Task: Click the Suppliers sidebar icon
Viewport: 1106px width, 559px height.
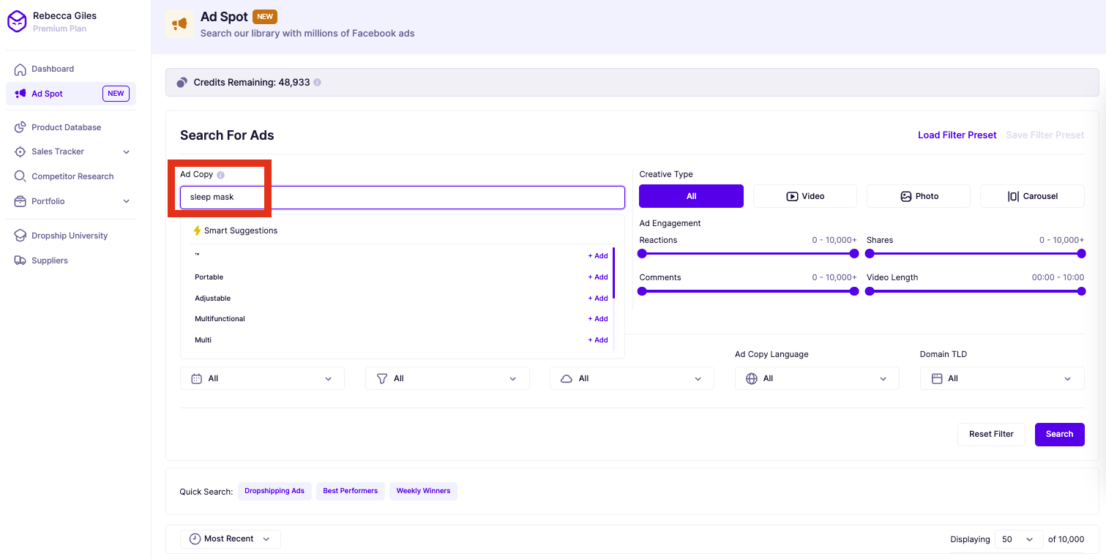Action: click(x=21, y=260)
